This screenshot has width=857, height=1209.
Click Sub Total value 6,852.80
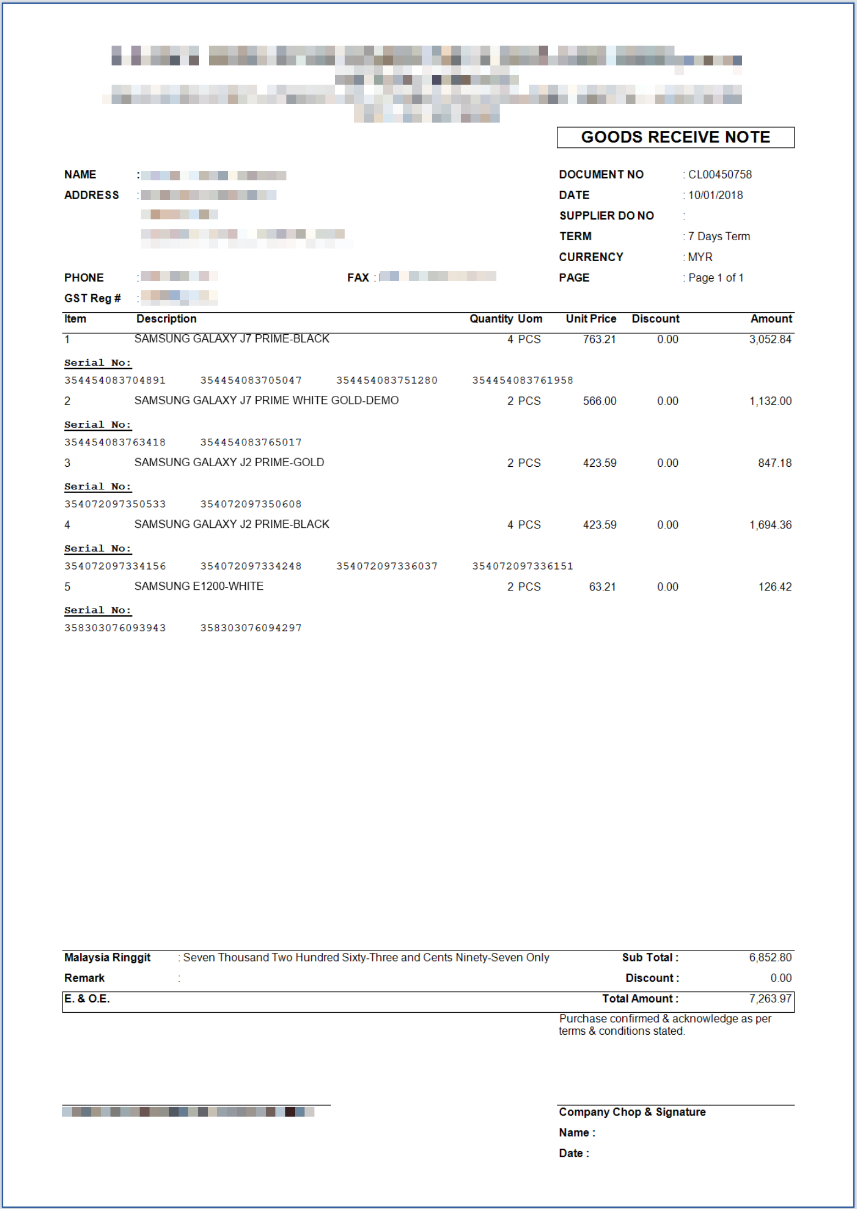pyautogui.click(x=770, y=957)
